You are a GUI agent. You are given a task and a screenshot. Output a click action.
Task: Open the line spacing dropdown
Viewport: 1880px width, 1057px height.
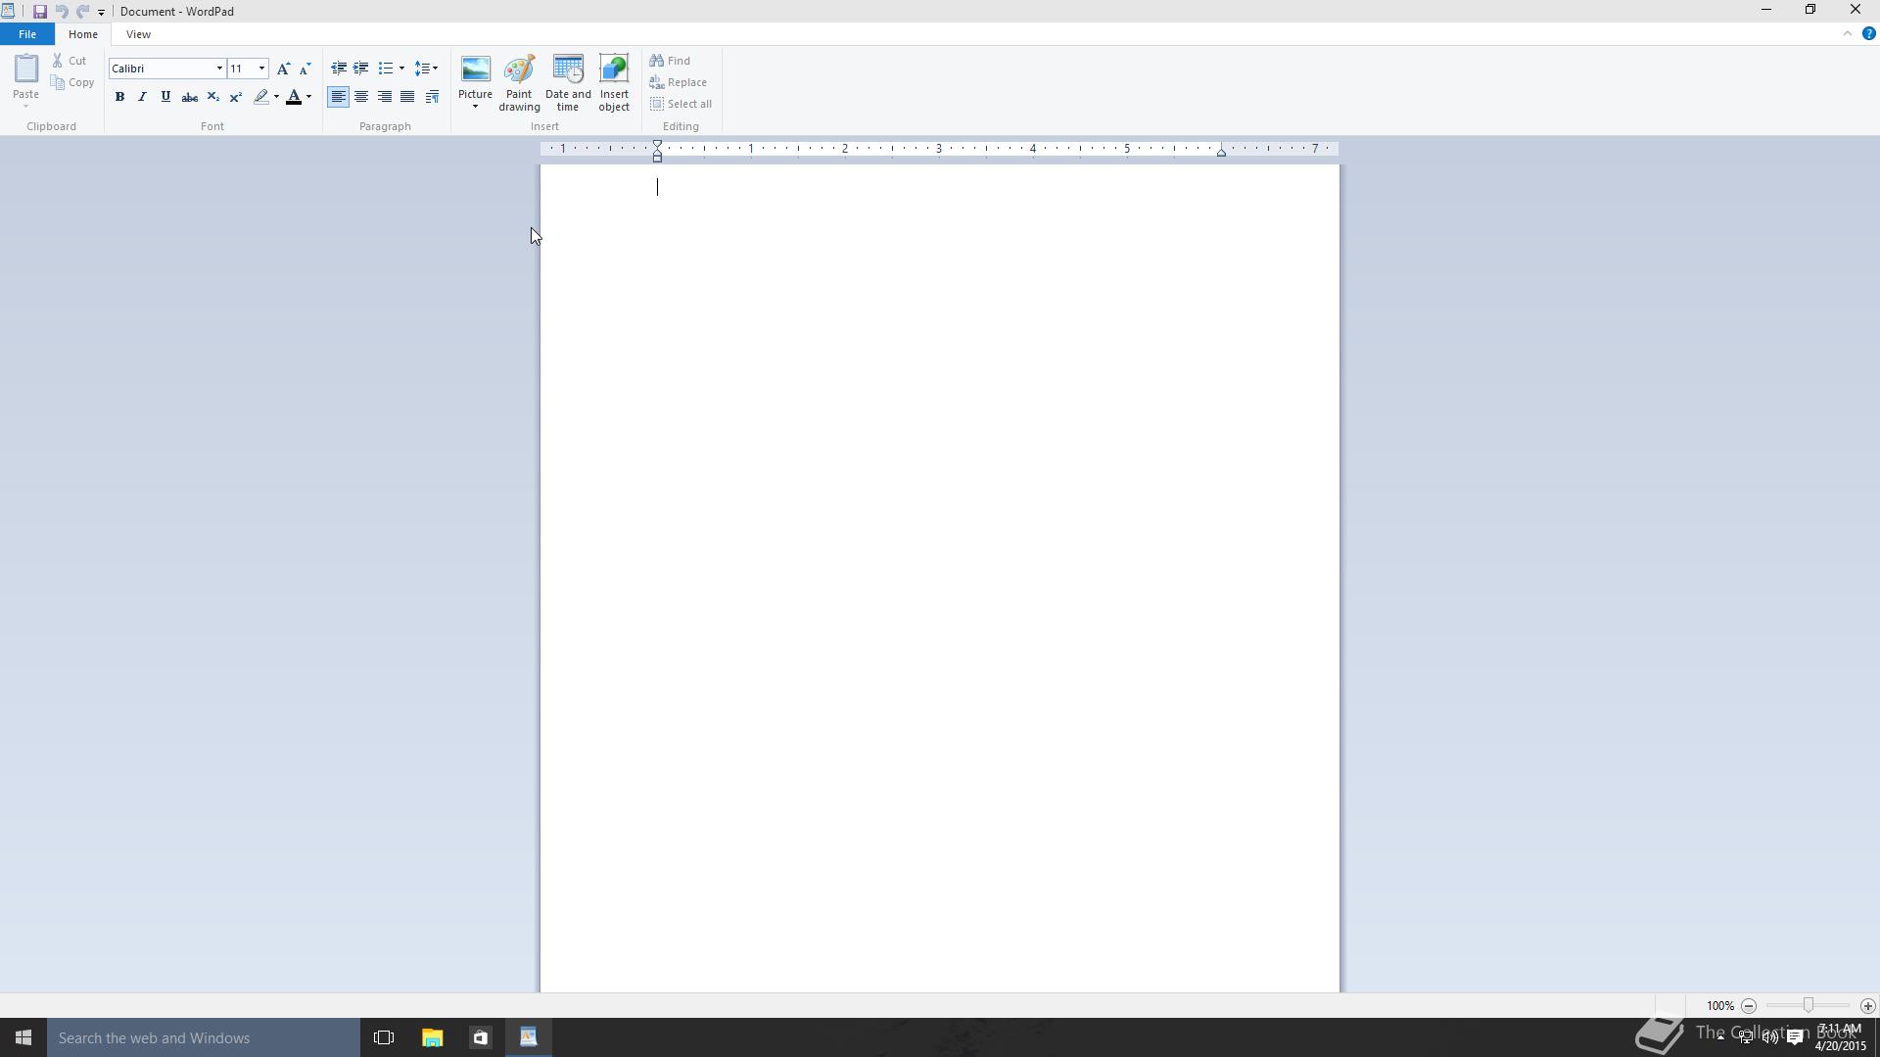click(426, 69)
